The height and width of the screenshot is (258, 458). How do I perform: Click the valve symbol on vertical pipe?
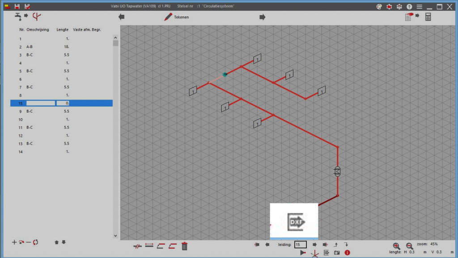click(337, 172)
